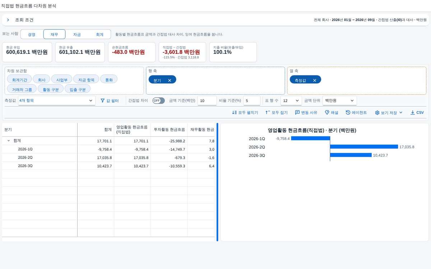Viewport: 431px width, 269px height.
Task: Click the 현금 유입 KPI card
Action: [x=27, y=52]
